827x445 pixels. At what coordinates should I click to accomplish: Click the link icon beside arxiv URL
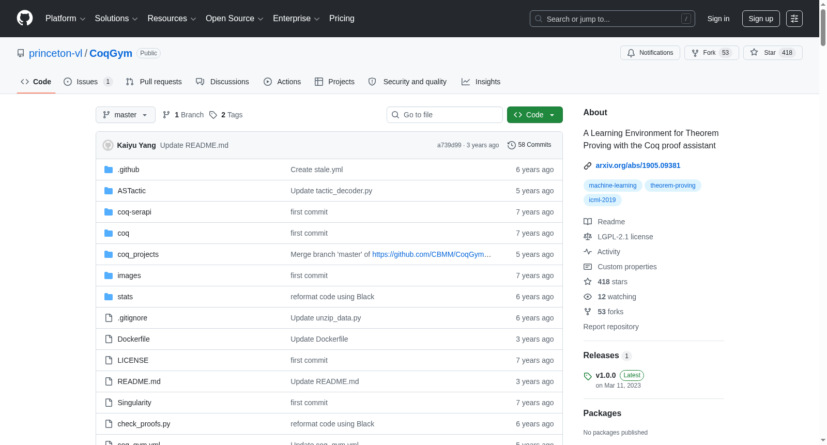588,166
